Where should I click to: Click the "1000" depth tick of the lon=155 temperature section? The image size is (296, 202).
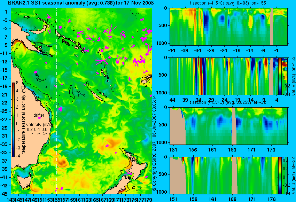[x=162, y=43]
